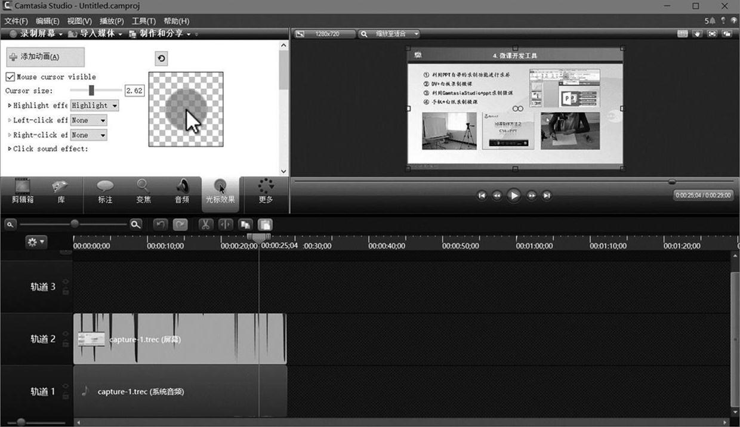Detach the preview window
This screenshot has height=427, width=740.
point(726,34)
